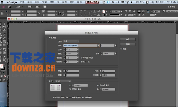
Task: Open the 窗口 menu
Action: [72, 2]
